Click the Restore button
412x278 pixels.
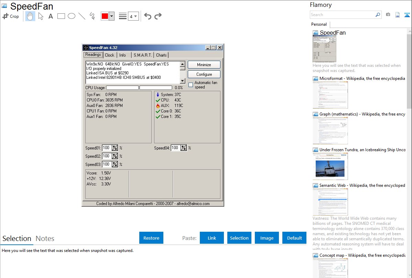coord(151,238)
